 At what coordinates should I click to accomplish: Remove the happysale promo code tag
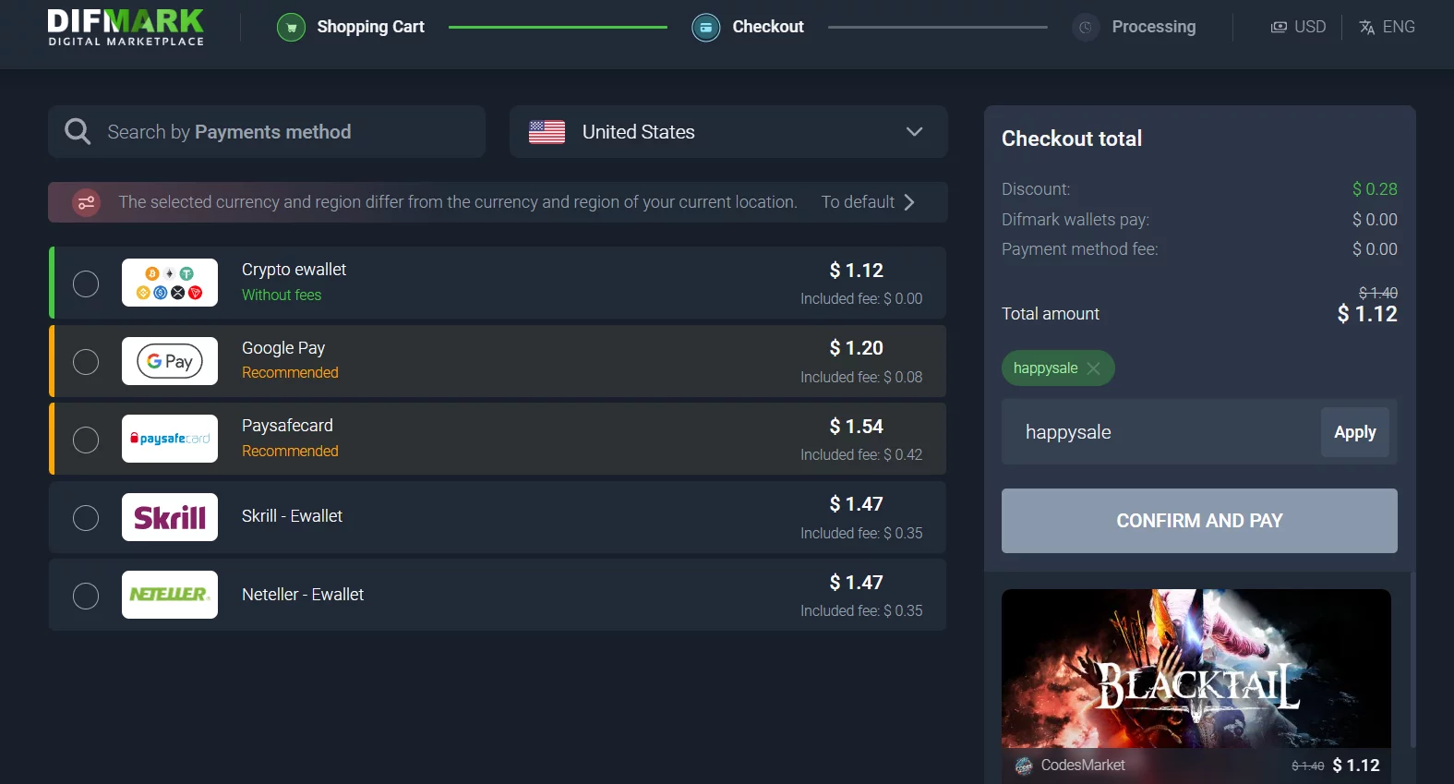[1094, 368]
